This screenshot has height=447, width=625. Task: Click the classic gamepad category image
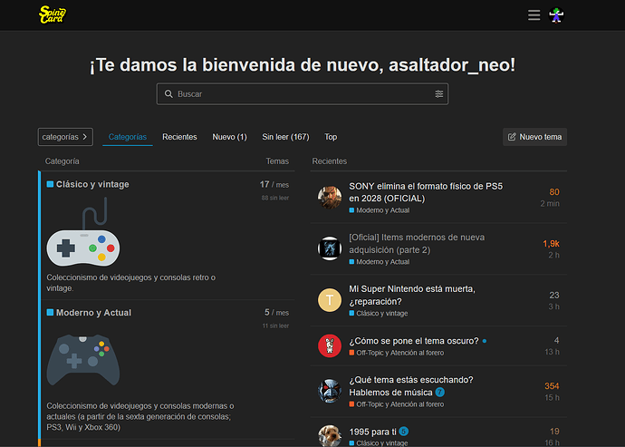[x=83, y=232]
